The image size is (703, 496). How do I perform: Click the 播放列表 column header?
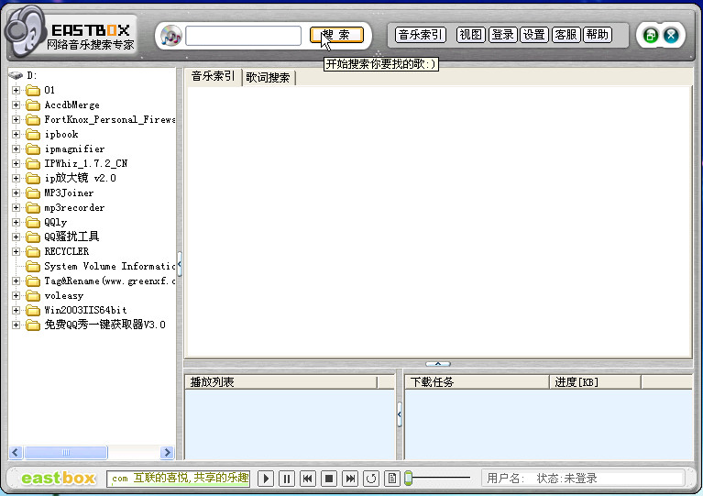click(x=281, y=382)
